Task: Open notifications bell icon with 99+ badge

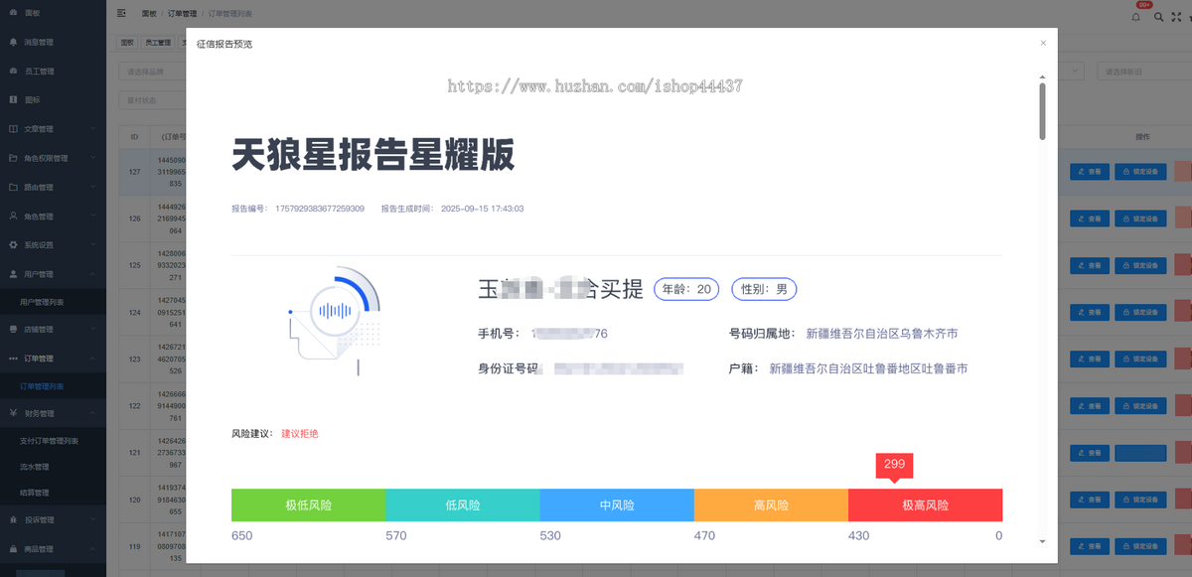Action: (x=1136, y=16)
